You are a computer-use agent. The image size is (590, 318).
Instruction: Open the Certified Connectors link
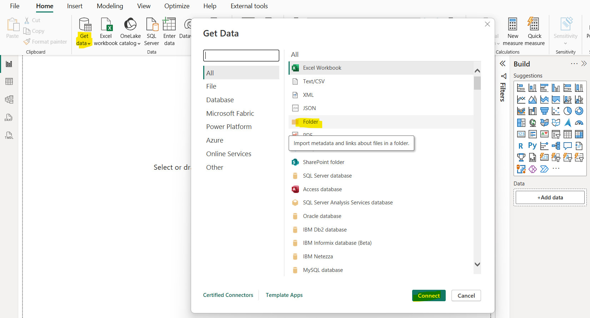(x=228, y=295)
